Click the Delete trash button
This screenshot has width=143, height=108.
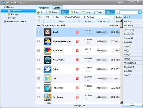pos(98,12)
